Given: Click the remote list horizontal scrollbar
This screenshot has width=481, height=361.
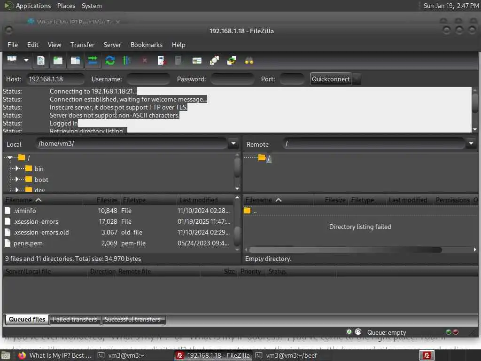Looking at the screenshot, I should point(345,250).
